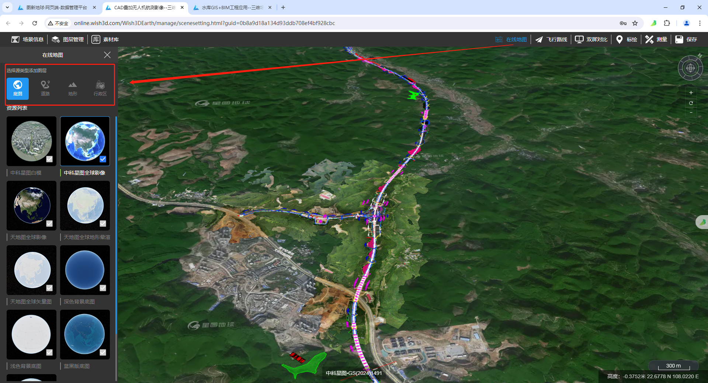Open the saved password key icon
Screen dimensions: 708x383
pos(623,23)
